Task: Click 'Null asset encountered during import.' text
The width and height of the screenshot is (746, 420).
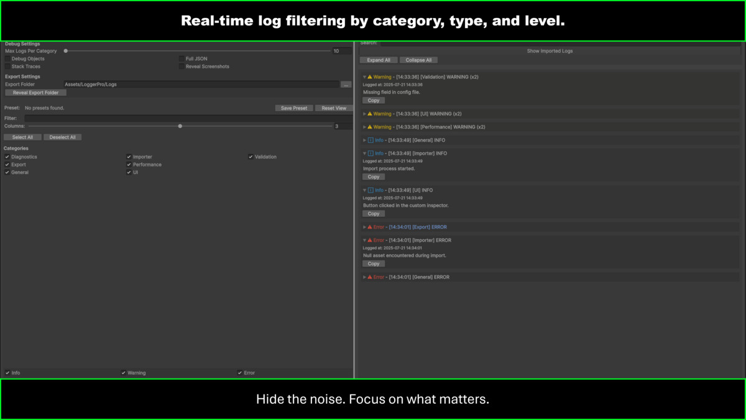Action: 405,255
